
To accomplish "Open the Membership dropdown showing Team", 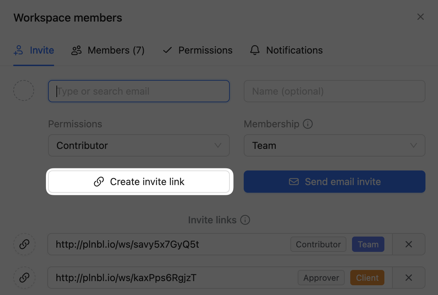I will pyautogui.click(x=334, y=145).
